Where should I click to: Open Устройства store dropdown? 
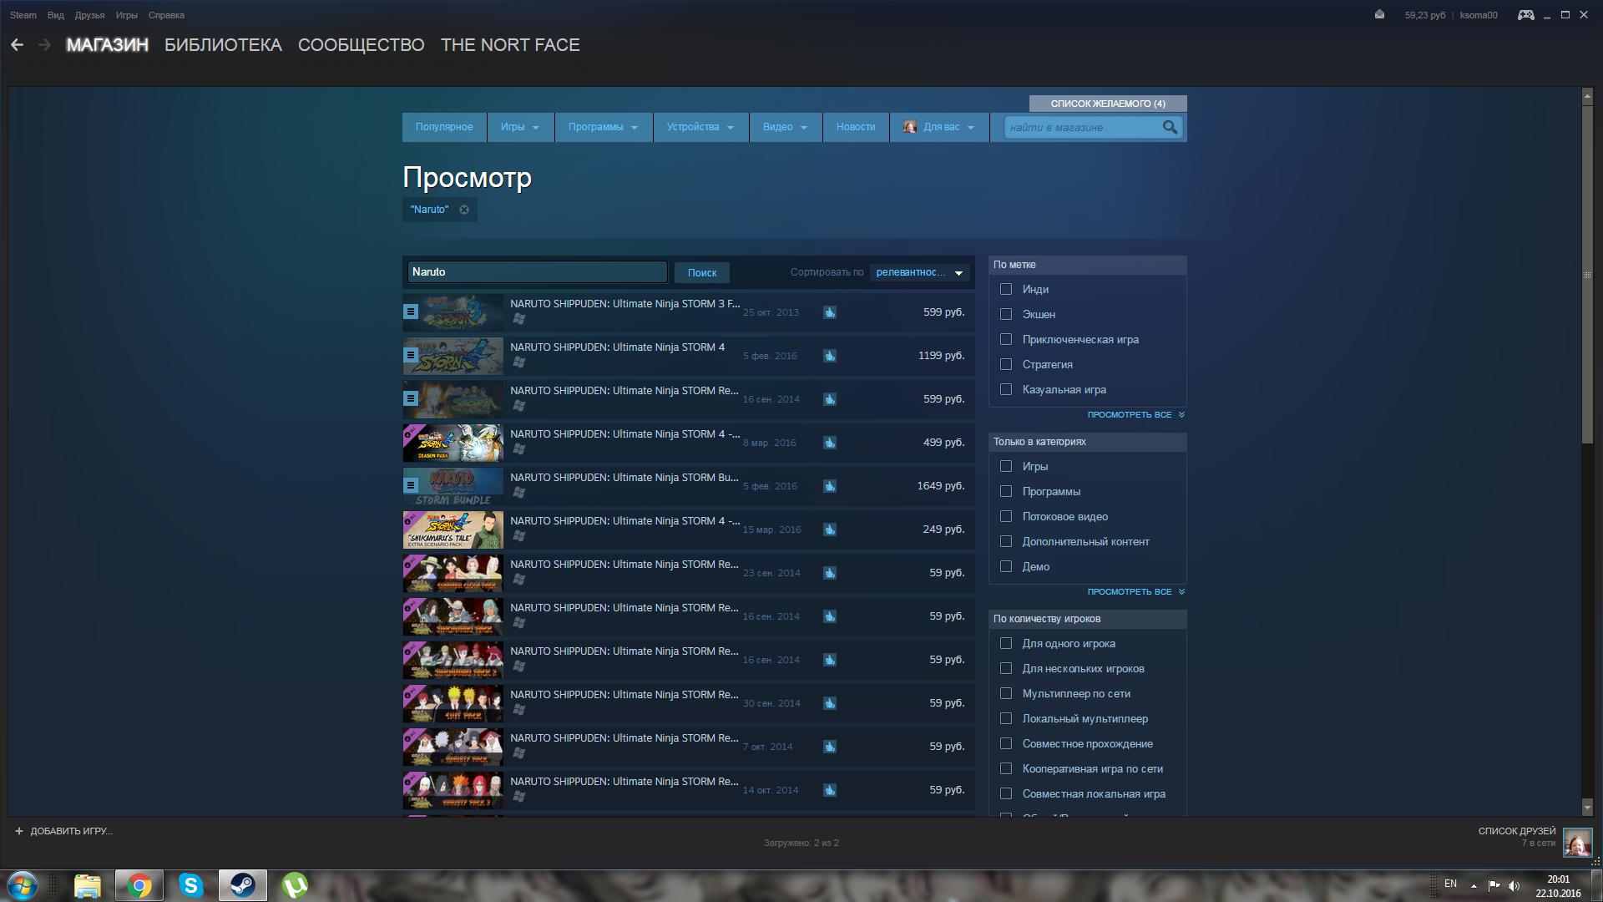point(700,127)
